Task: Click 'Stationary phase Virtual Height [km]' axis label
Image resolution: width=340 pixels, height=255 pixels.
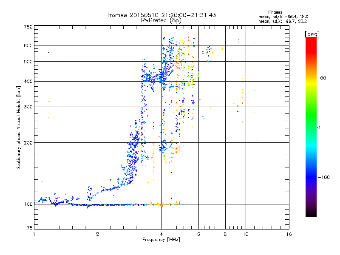Action: coord(19,127)
